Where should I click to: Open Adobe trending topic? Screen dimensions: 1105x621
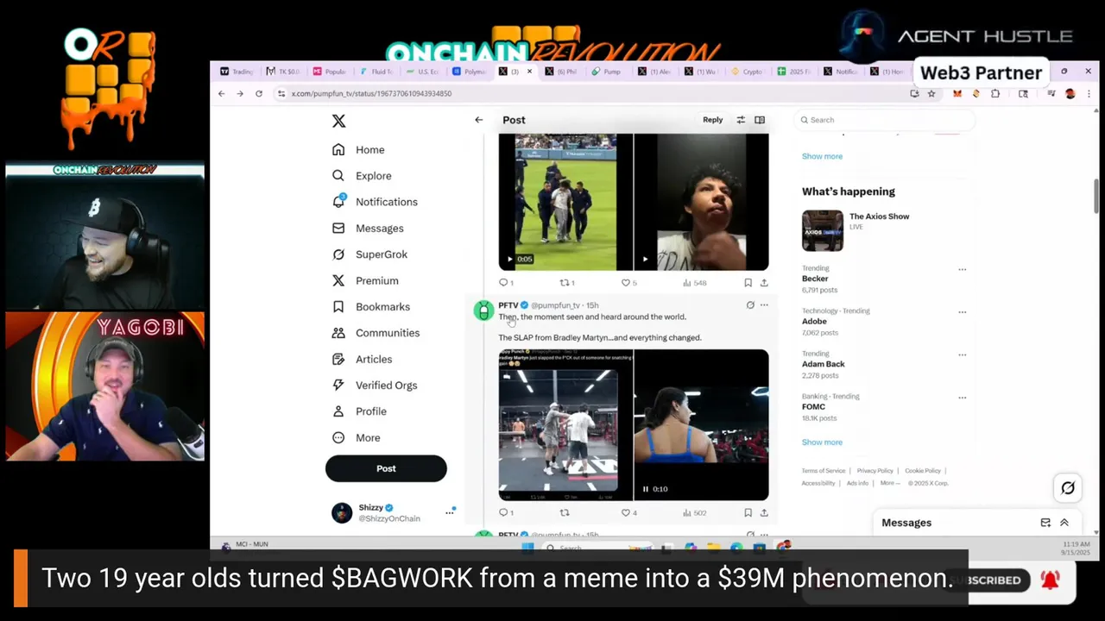pyautogui.click(x=814, y=322)
